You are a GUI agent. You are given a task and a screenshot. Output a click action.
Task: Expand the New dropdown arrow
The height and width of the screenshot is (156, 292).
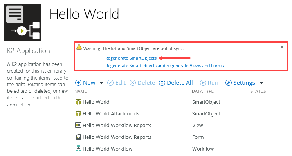click(102, 83)
